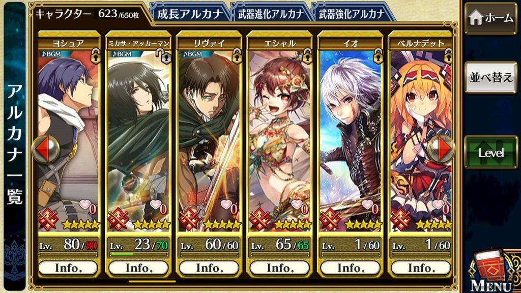Tap the right red arrow to page forward

coord(440,149)
